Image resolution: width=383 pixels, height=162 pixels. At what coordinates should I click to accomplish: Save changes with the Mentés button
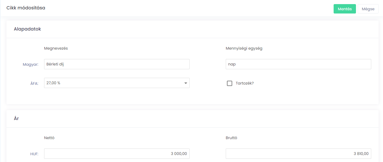point(344,9)
